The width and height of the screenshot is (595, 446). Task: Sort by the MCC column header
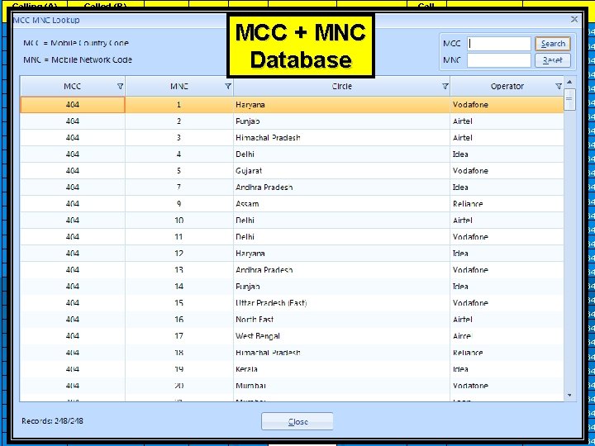[73, 87]
